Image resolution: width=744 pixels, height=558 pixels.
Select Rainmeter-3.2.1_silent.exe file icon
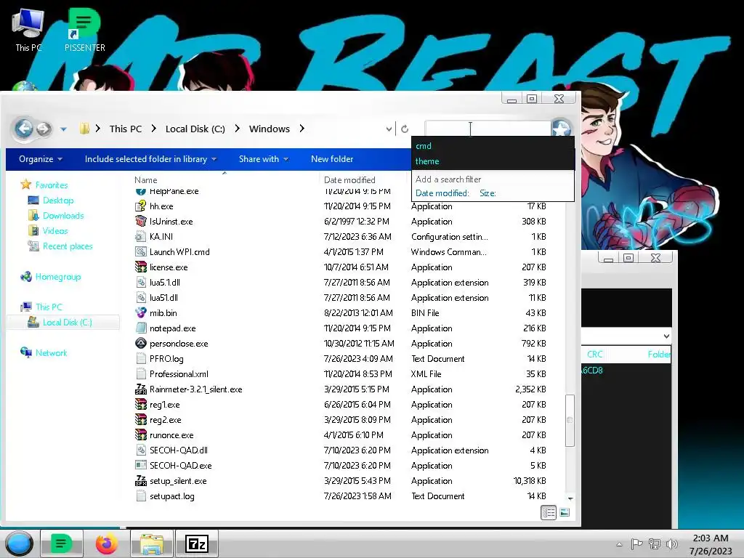(x=140, y=389)
